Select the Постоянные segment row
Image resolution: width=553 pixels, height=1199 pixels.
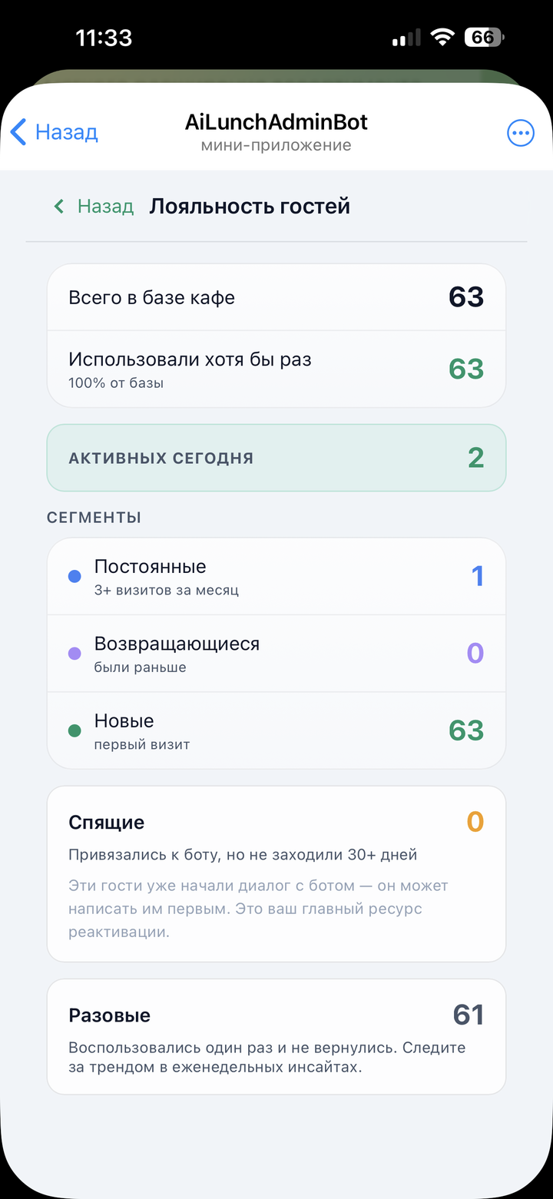point(276,577)
